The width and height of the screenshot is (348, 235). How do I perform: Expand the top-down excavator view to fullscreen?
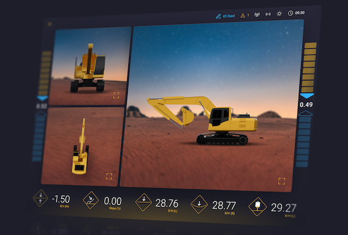point(109,176)
